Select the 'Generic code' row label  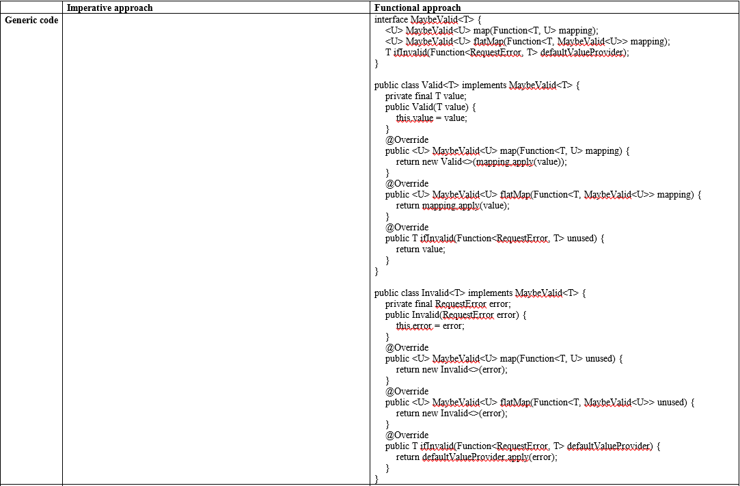coord(32,19)
